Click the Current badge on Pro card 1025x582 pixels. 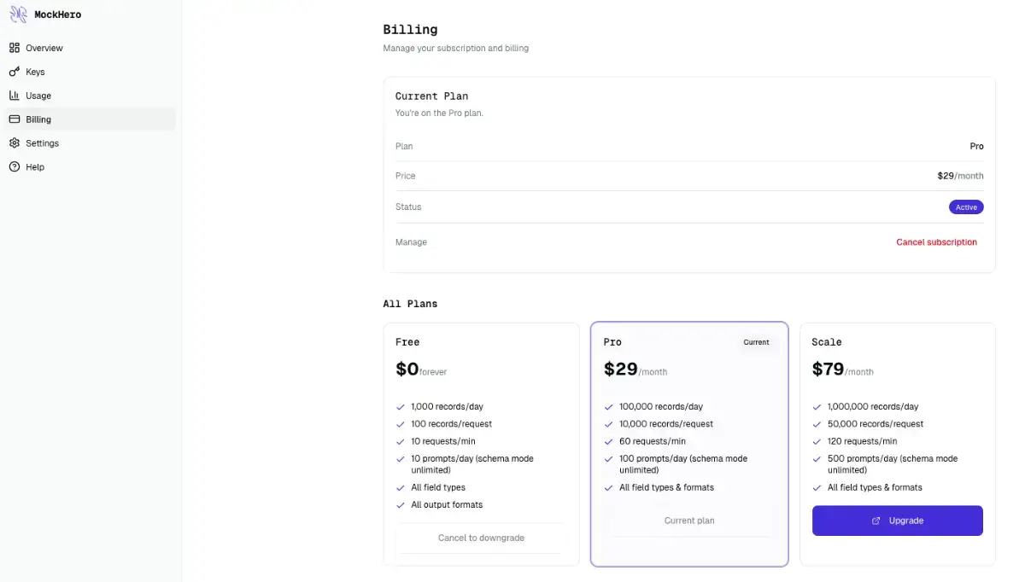click(756, 342)
